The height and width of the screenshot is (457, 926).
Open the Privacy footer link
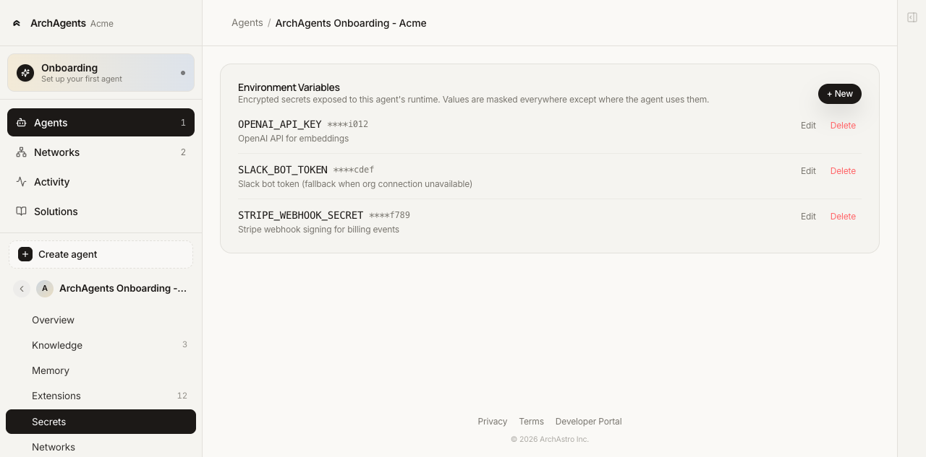(x=493, y=422)
